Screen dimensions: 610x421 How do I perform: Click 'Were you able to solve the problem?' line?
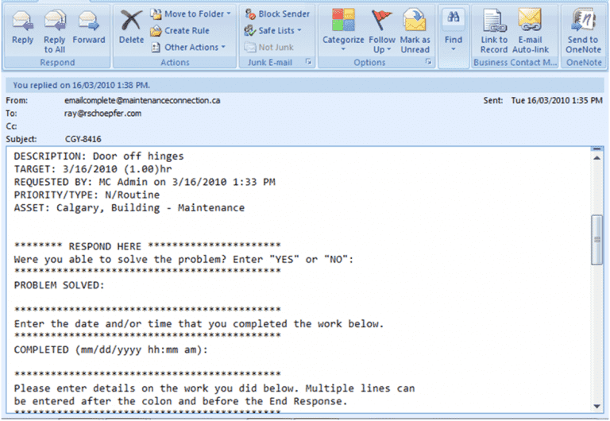(183, 259)
